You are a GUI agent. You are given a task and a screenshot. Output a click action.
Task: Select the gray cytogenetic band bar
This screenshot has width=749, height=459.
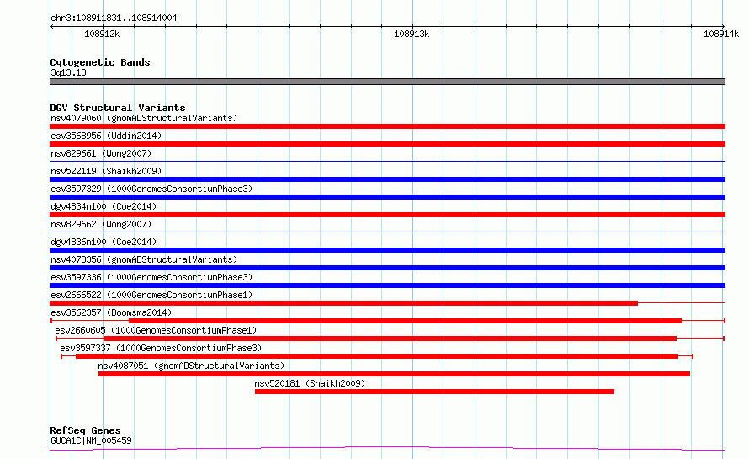tap(387, 82)
